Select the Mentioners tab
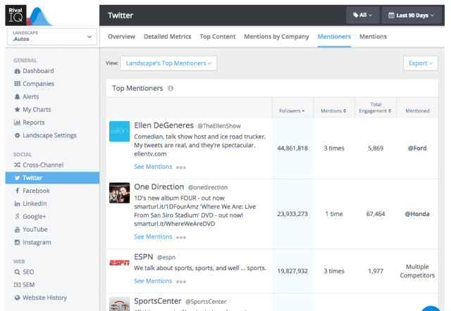Viewport: 451px width, 311px height. 334,37
